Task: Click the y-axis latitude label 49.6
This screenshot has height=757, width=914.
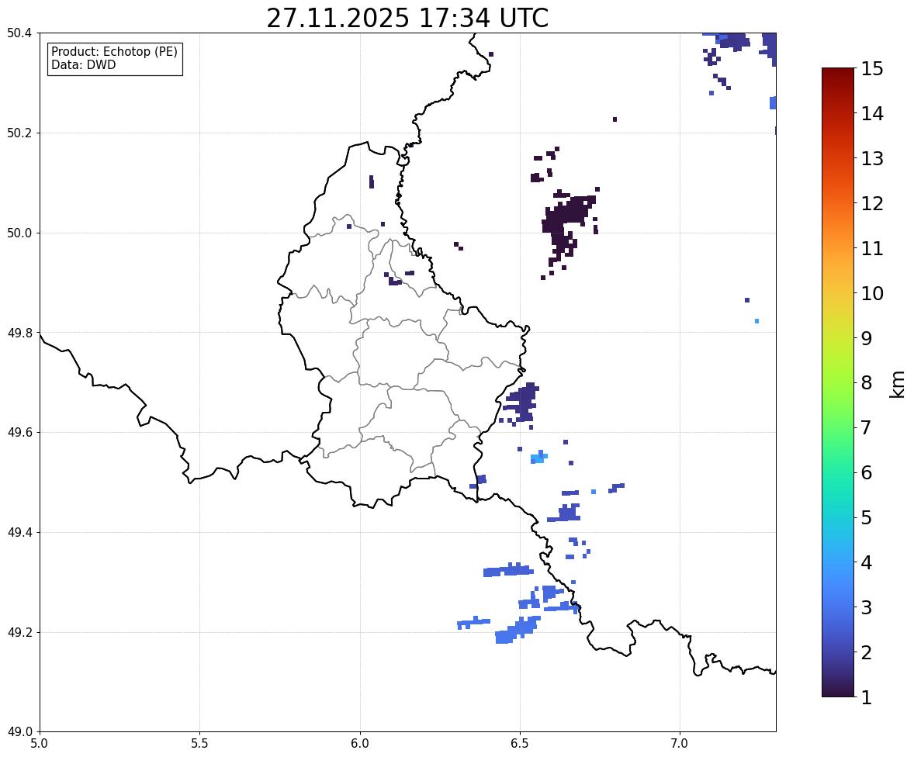Action: click(19, 432)
